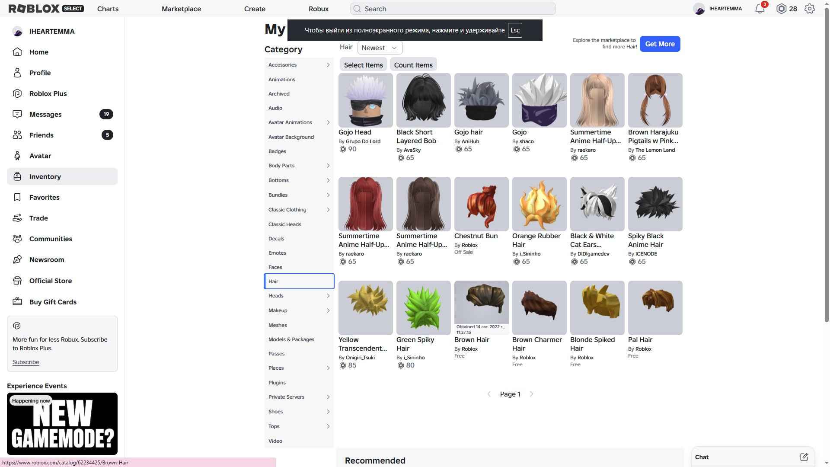This screenshot has height=467, width=830.
Task: Click the Count Items button
Action: (413, 65)
